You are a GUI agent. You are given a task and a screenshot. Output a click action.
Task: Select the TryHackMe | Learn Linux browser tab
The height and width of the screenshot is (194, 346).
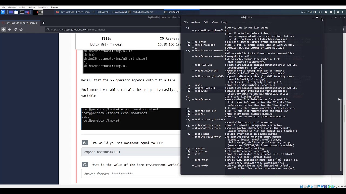[x=20, y=23]
